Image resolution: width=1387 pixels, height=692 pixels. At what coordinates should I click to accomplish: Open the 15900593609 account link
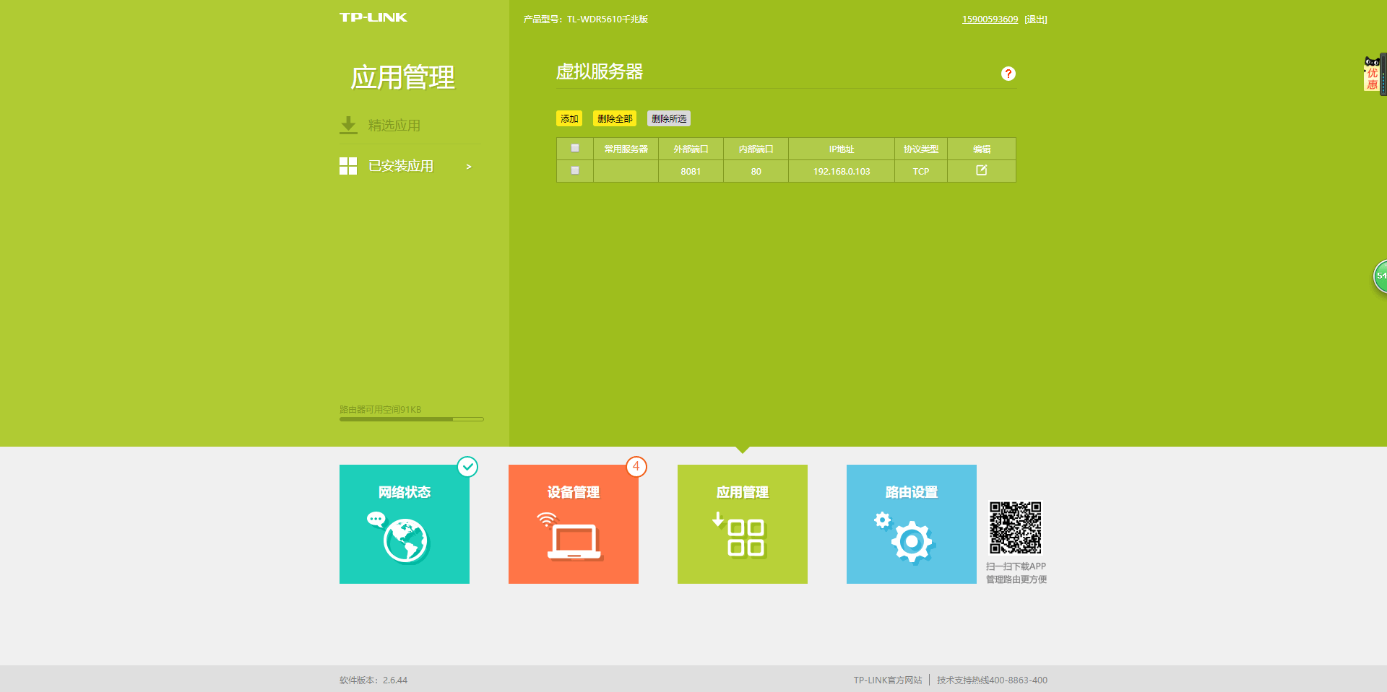click(x=990, y=19)
